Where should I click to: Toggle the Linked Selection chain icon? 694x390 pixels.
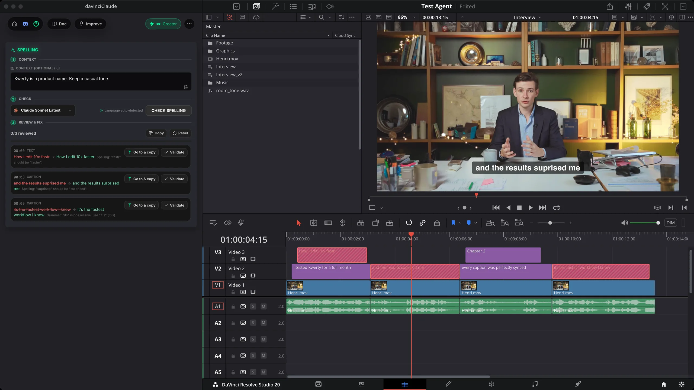(422, 223)
